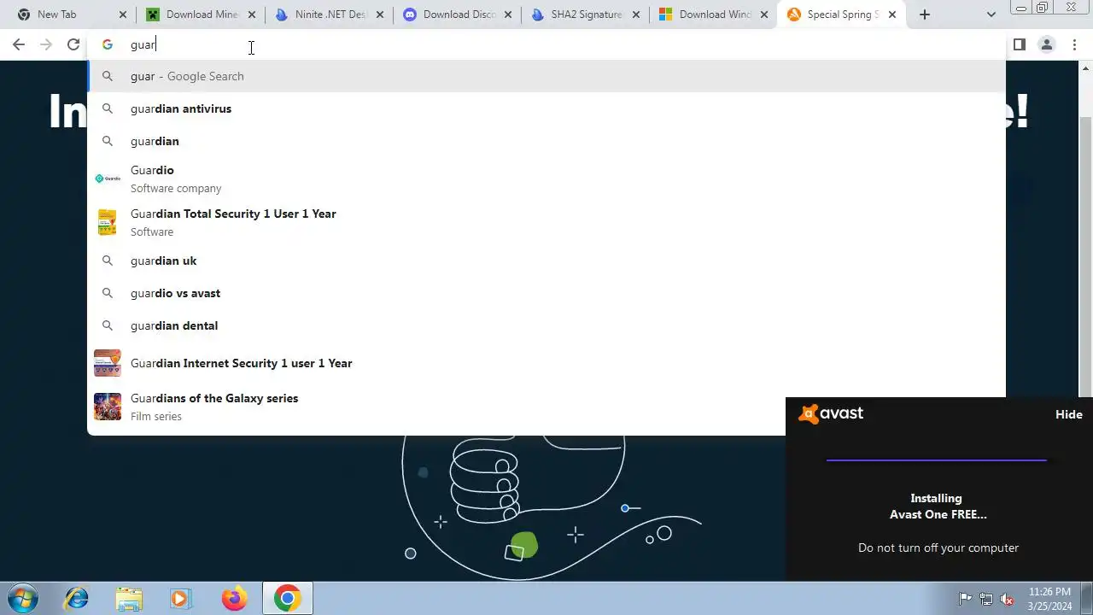Screen dimensions: 1093x615
Task: Reload the current page
Action: pyautogui.click(x=73, y=44)
